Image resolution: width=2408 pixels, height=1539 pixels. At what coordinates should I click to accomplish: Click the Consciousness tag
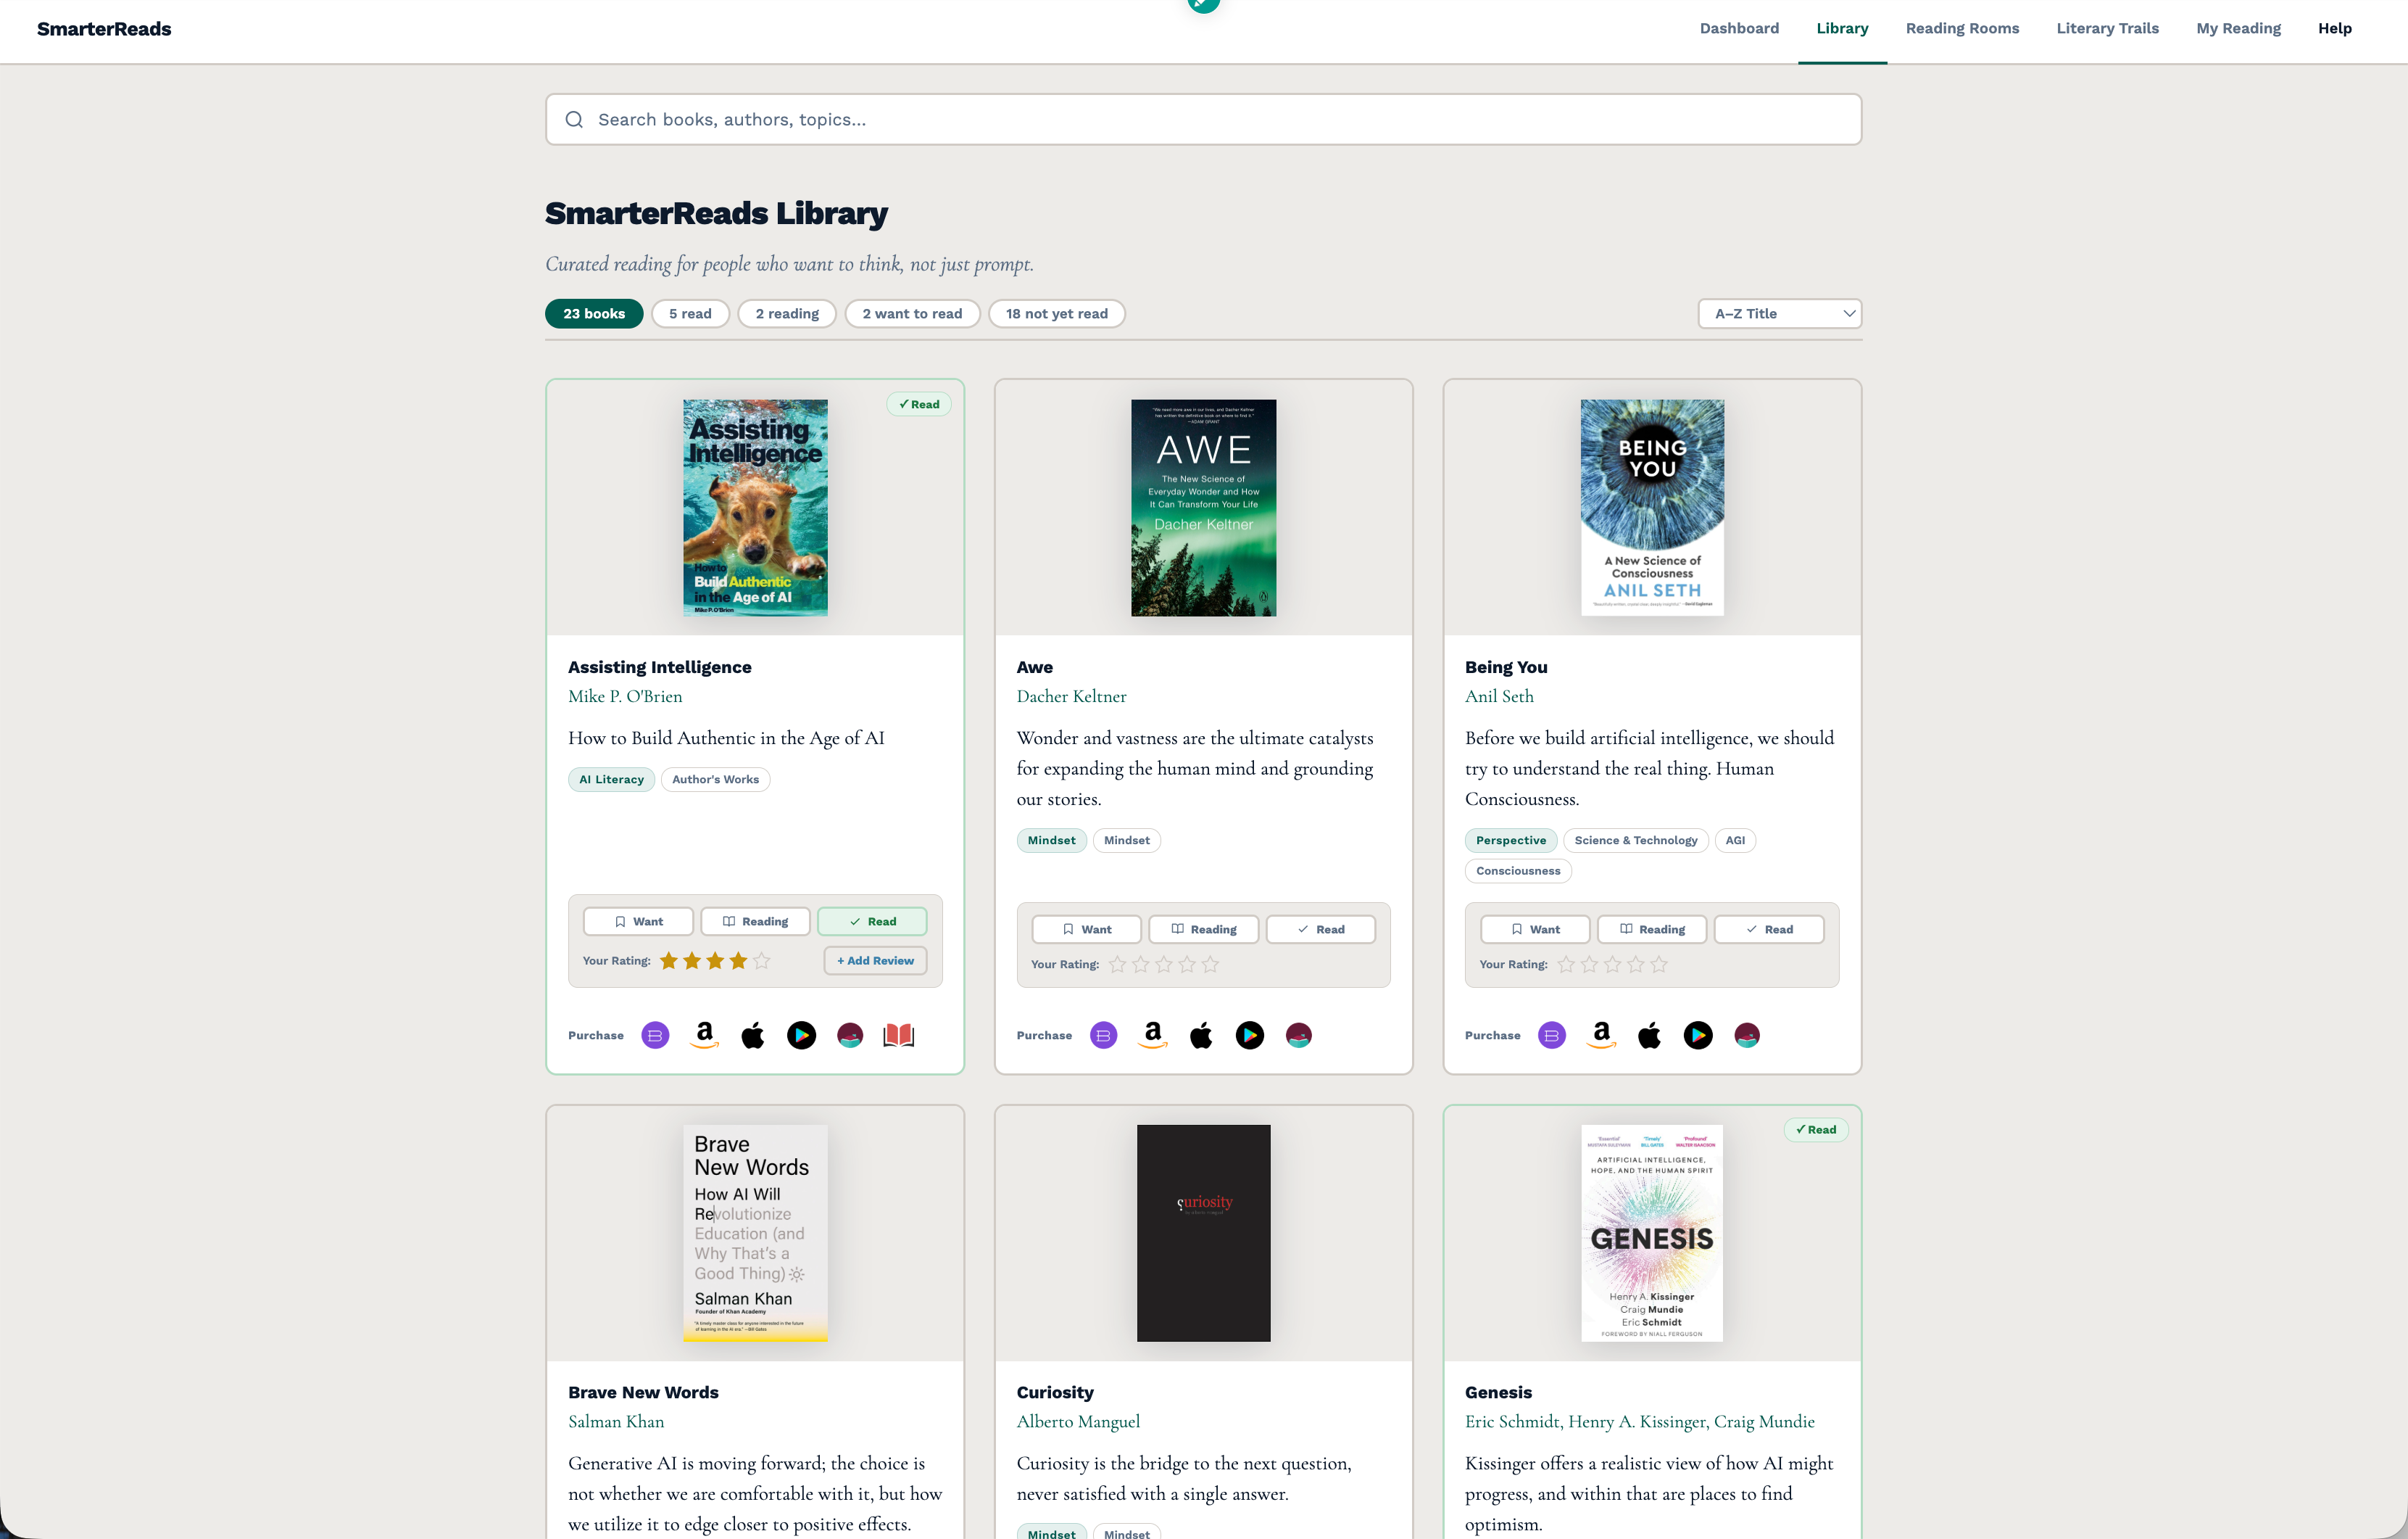click(1518, 870)
